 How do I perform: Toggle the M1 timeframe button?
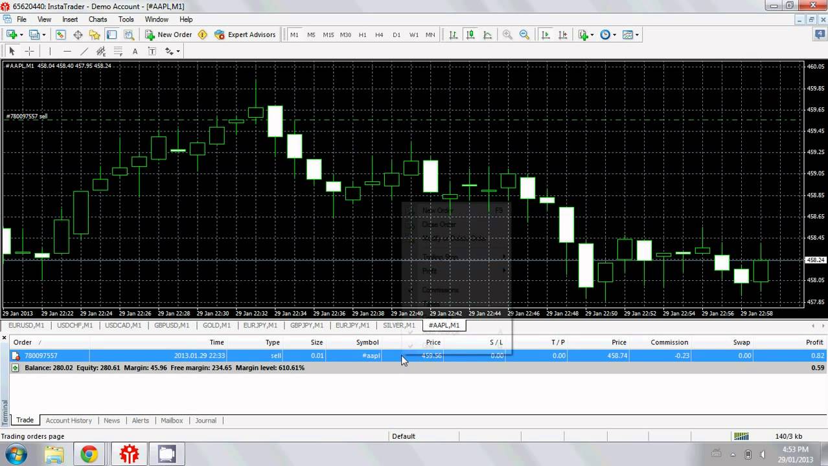(294, 35)
